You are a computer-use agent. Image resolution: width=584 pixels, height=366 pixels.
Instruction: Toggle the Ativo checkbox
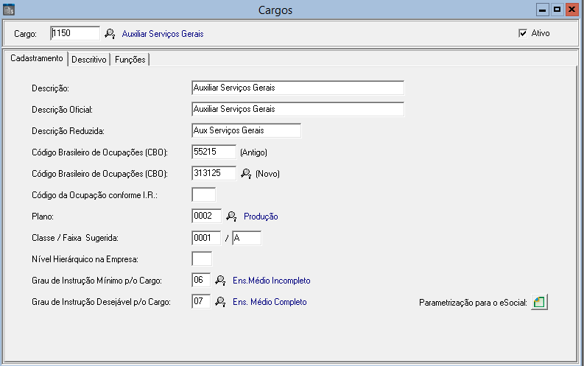[x=523, y=33]
